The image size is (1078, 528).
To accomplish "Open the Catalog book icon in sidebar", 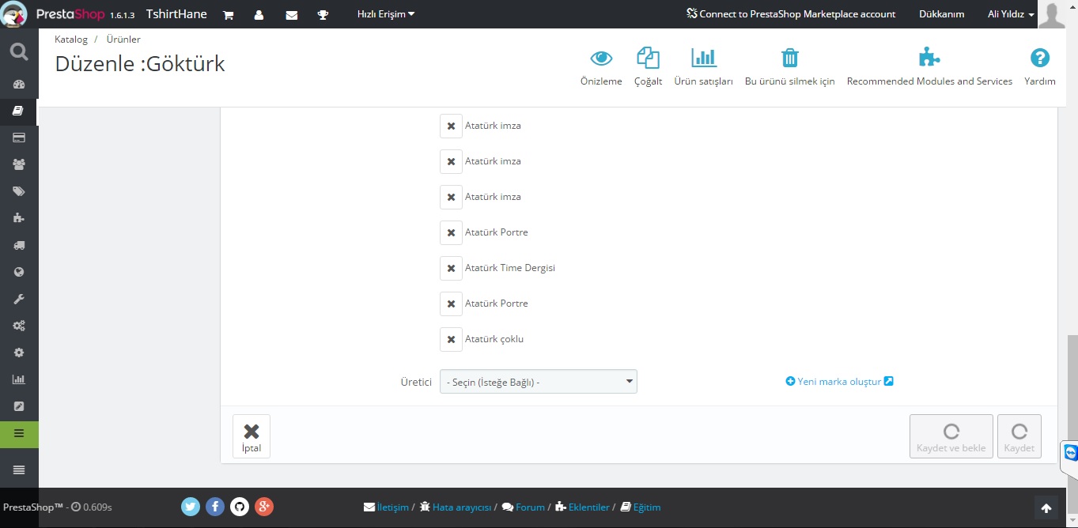I will (19, 111).
